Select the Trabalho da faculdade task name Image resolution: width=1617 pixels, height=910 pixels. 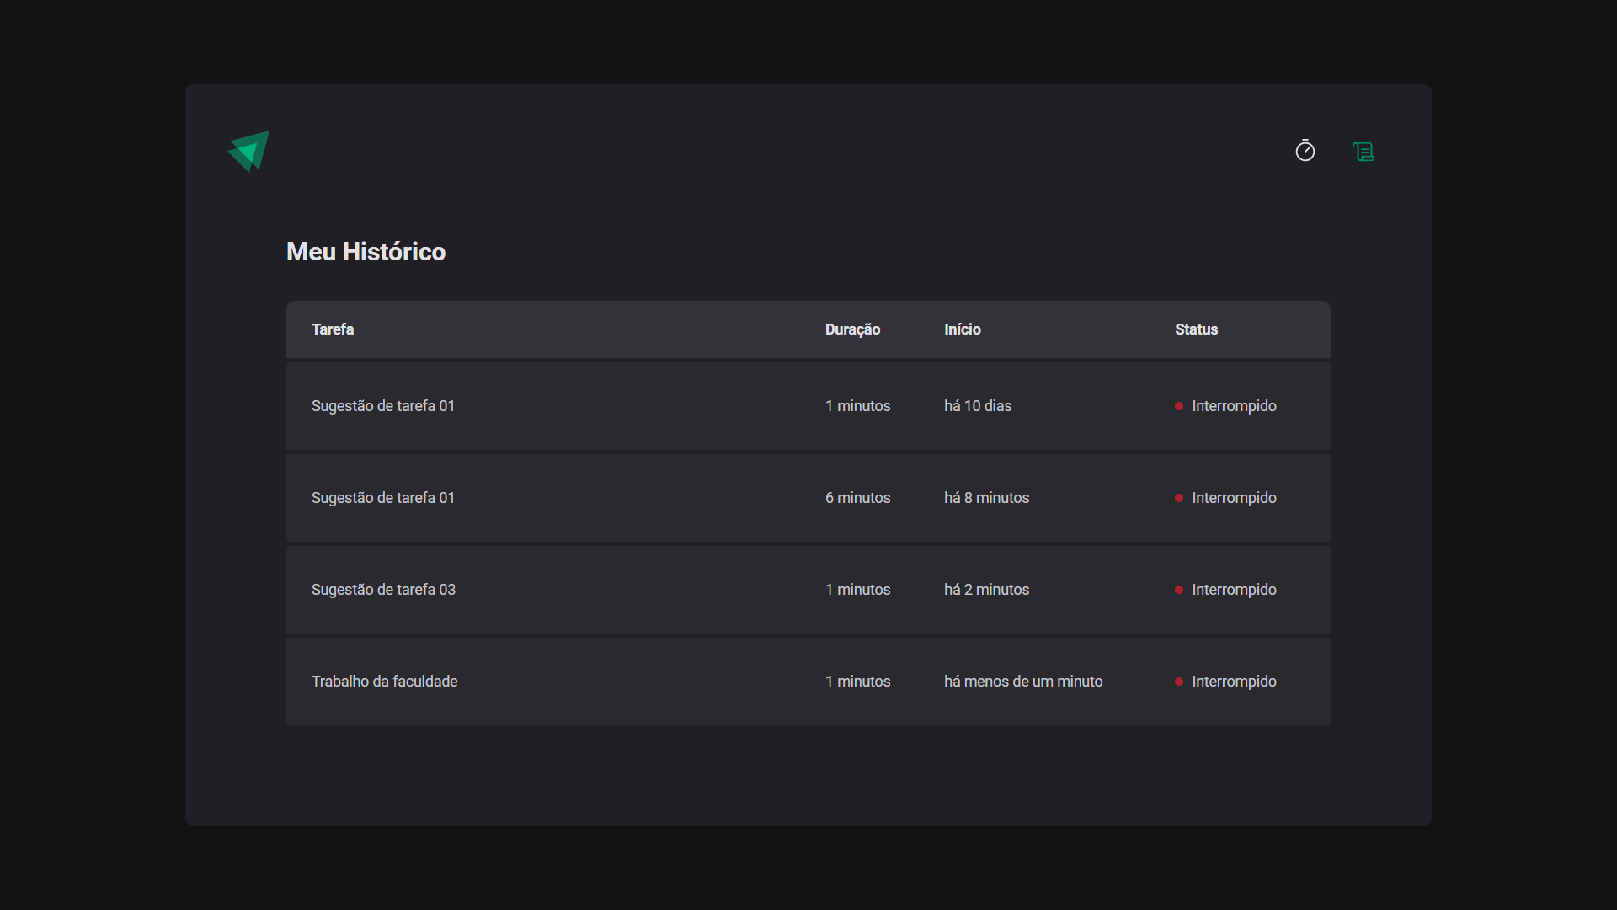(x=384, y=682)
